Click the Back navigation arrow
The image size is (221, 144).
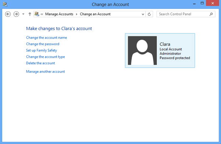[8, 14]
